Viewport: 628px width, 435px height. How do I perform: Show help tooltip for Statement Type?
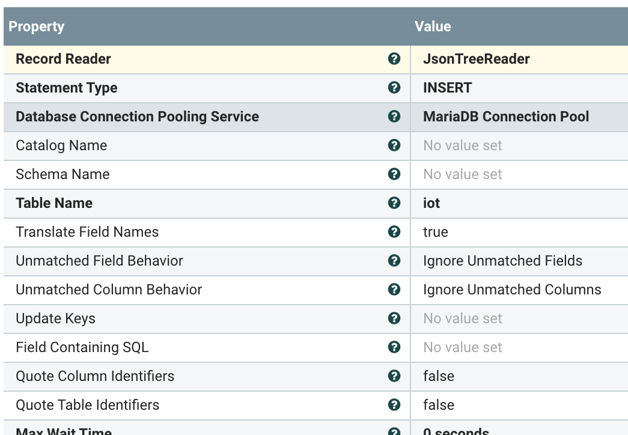(394, 88)
